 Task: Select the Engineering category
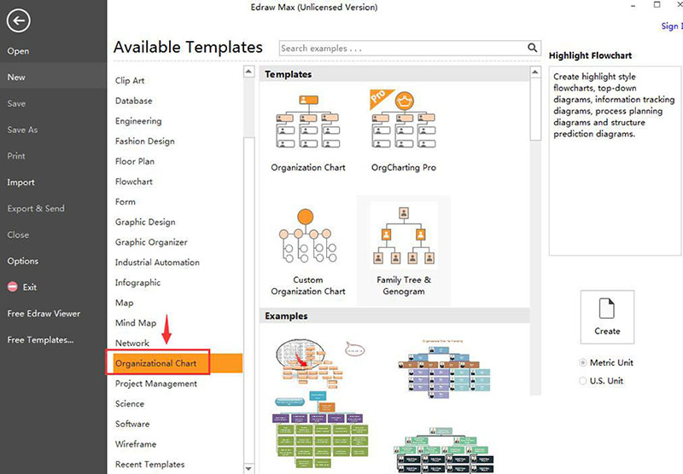click(x=138, y=121)
